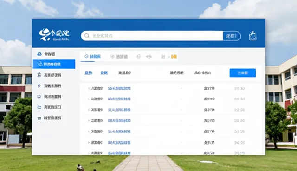
Task: Click the black column label after blue filters
Action: tap(124, 73)
